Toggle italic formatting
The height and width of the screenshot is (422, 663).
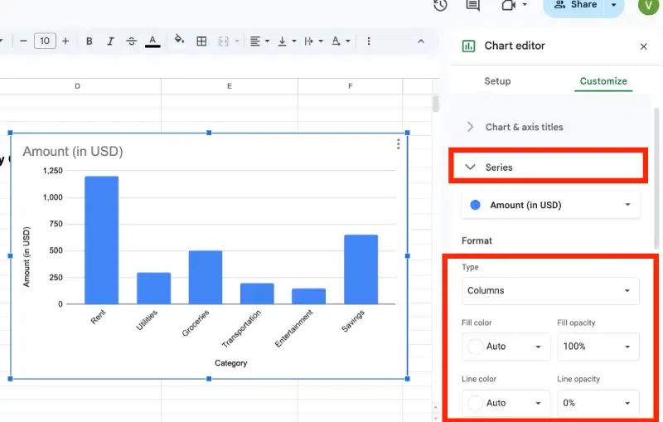tap(110, 41)
